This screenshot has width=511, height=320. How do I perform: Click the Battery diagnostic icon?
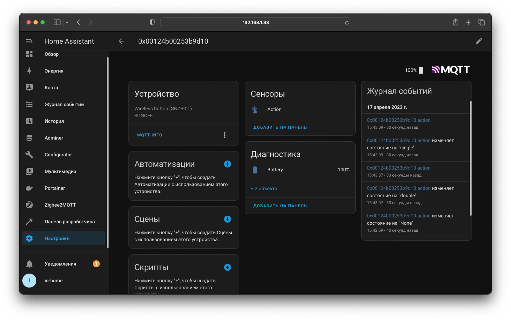tap(255, 170)
